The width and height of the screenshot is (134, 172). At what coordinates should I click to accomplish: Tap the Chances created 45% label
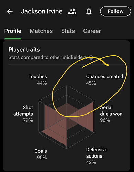coord(104,80)
